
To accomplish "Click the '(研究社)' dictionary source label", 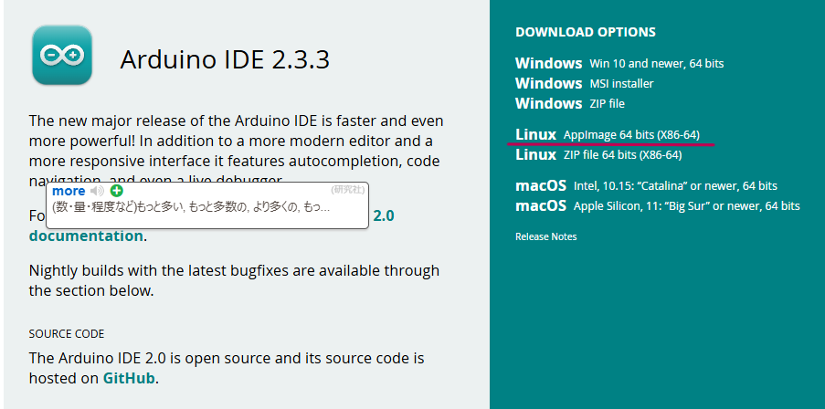I will (x=348, y=189).
